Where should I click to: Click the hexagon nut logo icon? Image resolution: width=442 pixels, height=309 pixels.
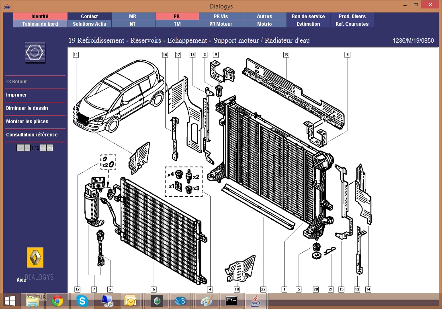click(35, 53)
